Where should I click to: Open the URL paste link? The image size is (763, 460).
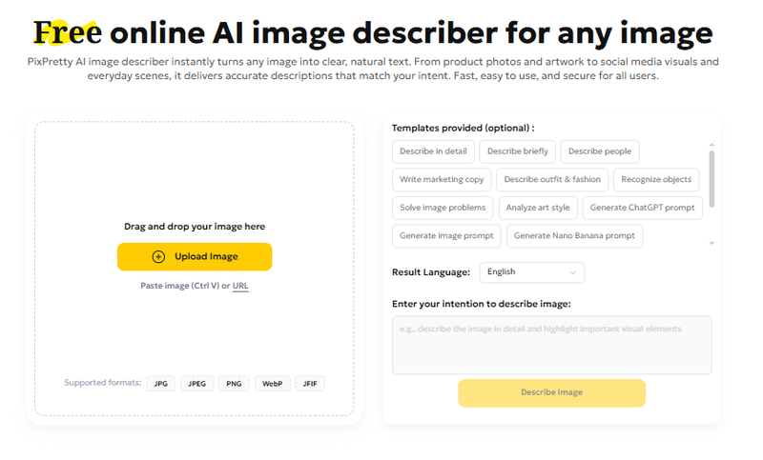pyautogui.click(x=240, y=286)
